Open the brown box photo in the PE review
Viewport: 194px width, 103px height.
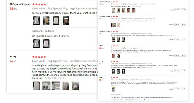point(46,21)
